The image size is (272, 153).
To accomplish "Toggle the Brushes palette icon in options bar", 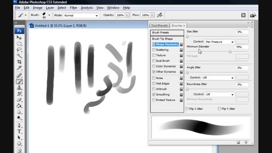I will pos(244,15).
